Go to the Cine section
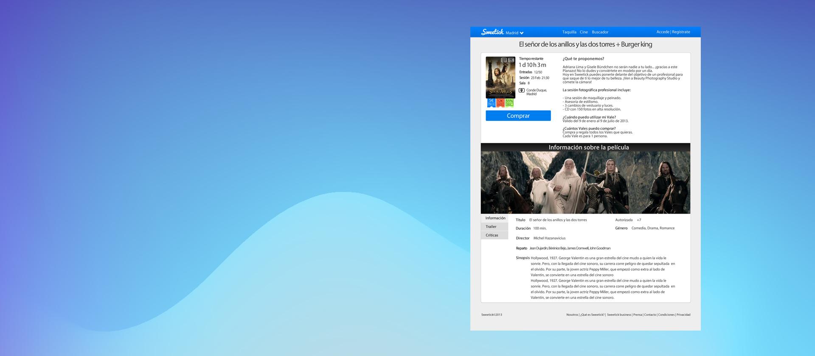815x356 pixels. (x=584, y=32)
